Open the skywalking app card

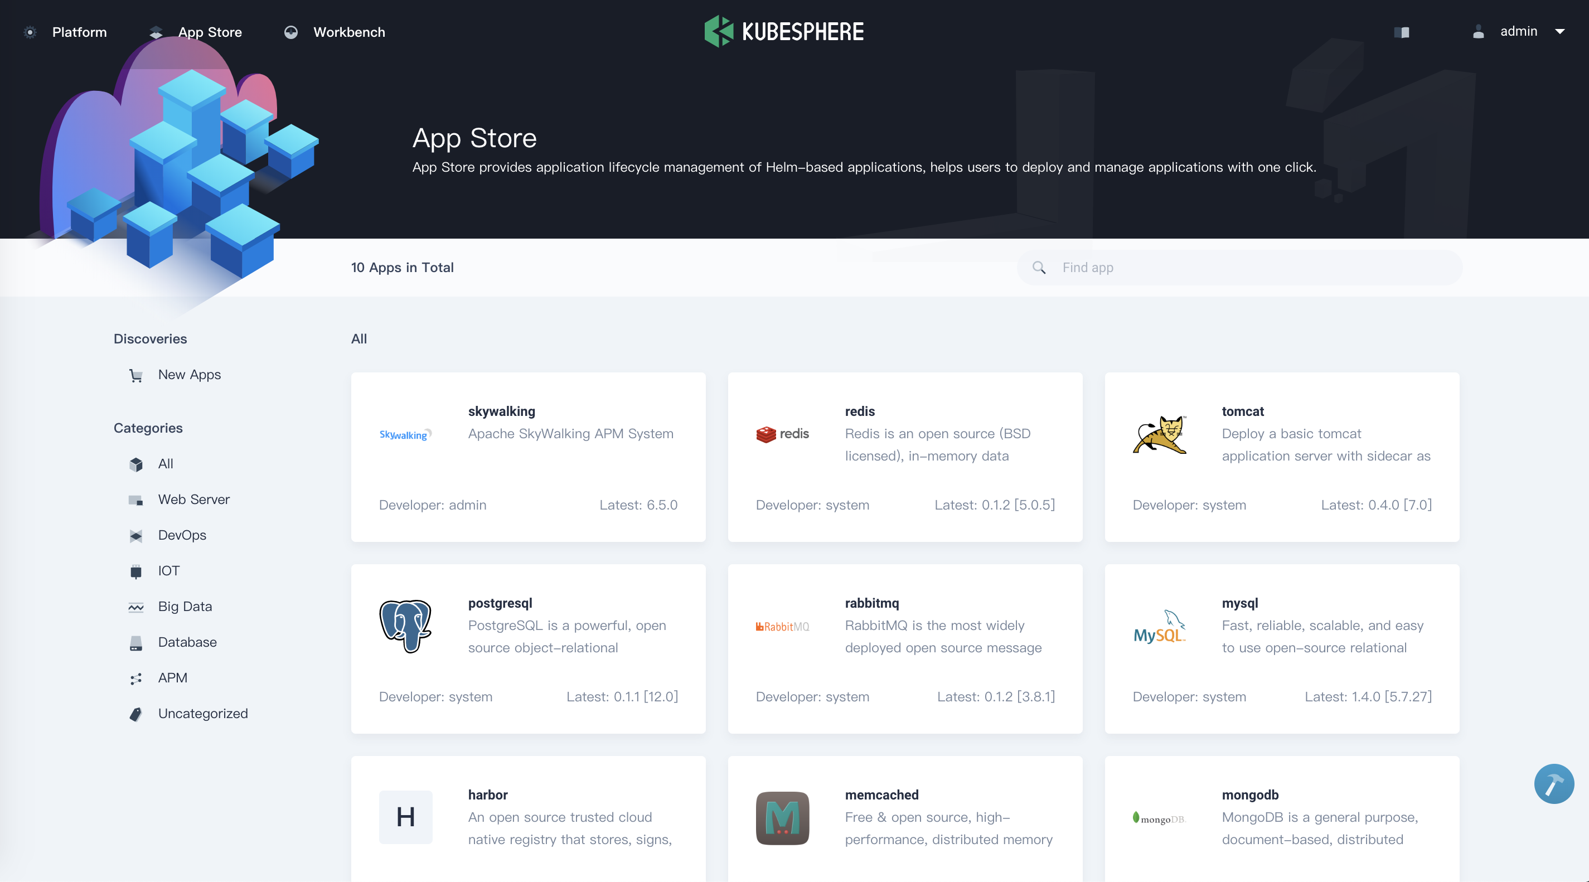[x=528, y=457]
